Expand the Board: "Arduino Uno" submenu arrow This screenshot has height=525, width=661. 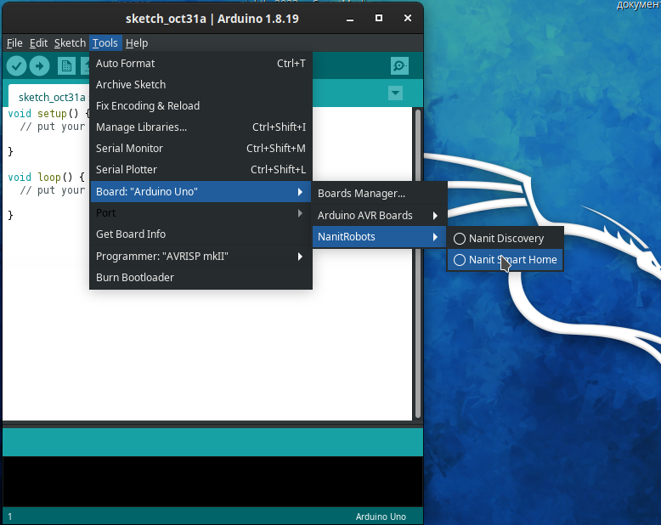click(300, 192)
